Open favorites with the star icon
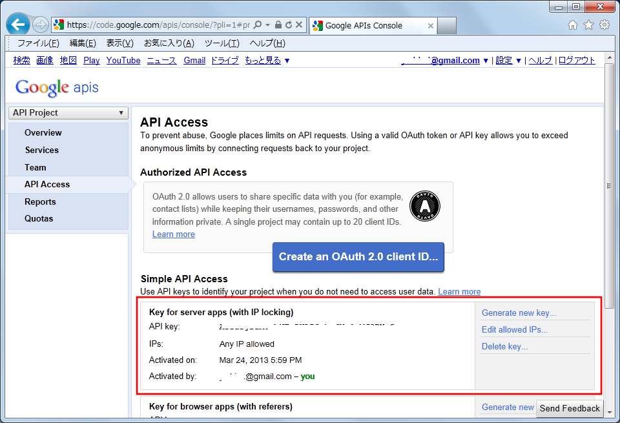The image size is (620, 423). [x=588, y=25]
